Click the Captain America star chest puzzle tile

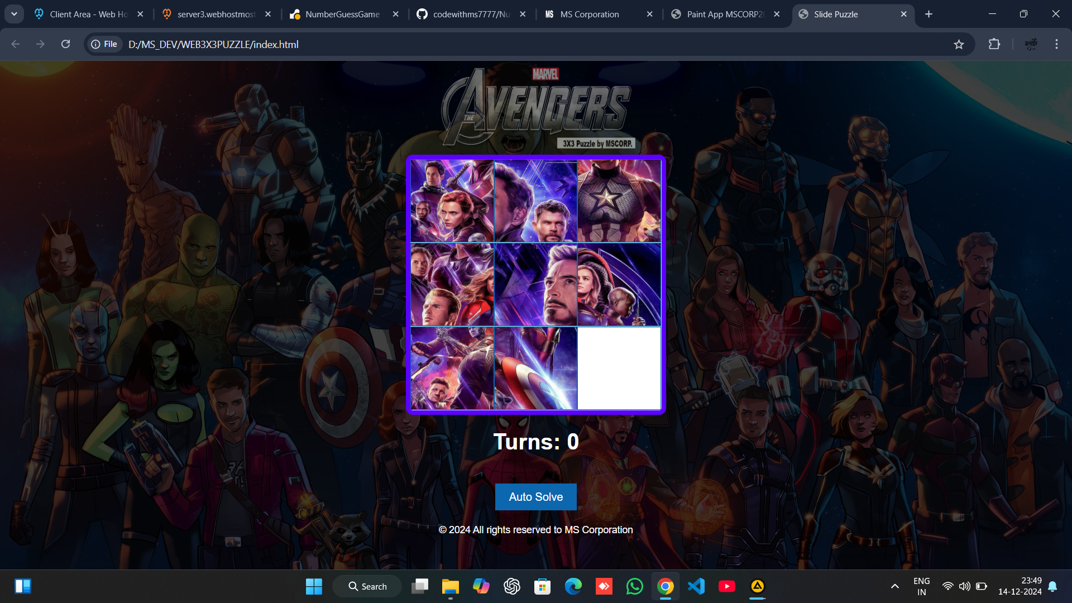tap(619, 201)
